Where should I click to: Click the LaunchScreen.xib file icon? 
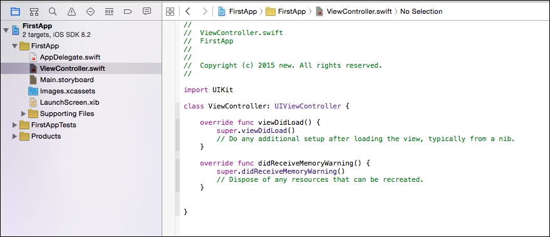click(33, 102)
